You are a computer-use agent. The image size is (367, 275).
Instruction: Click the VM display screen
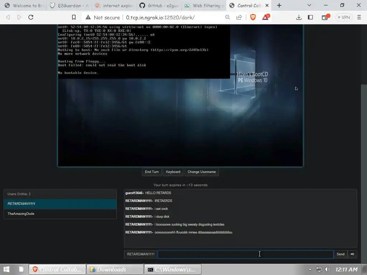tap(180, 95)
